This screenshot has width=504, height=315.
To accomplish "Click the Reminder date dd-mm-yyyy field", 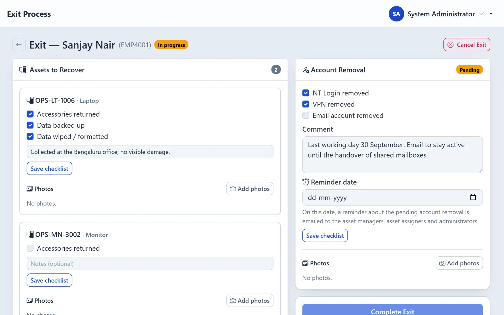I will tap(392, 198).
